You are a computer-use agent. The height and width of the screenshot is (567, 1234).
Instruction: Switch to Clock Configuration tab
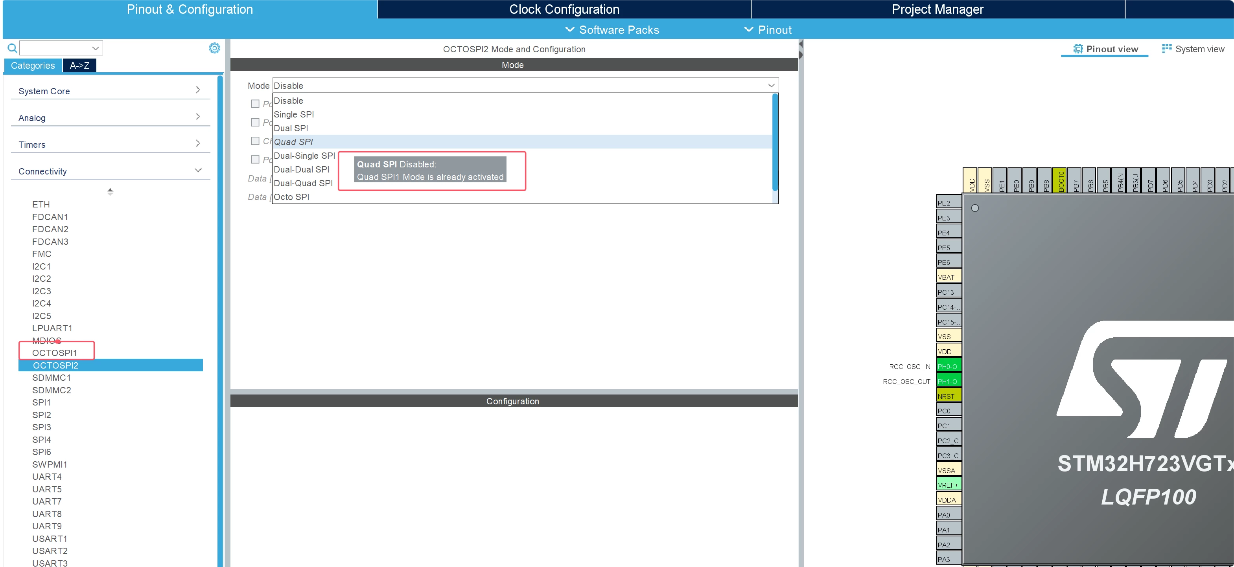(564, 9)
